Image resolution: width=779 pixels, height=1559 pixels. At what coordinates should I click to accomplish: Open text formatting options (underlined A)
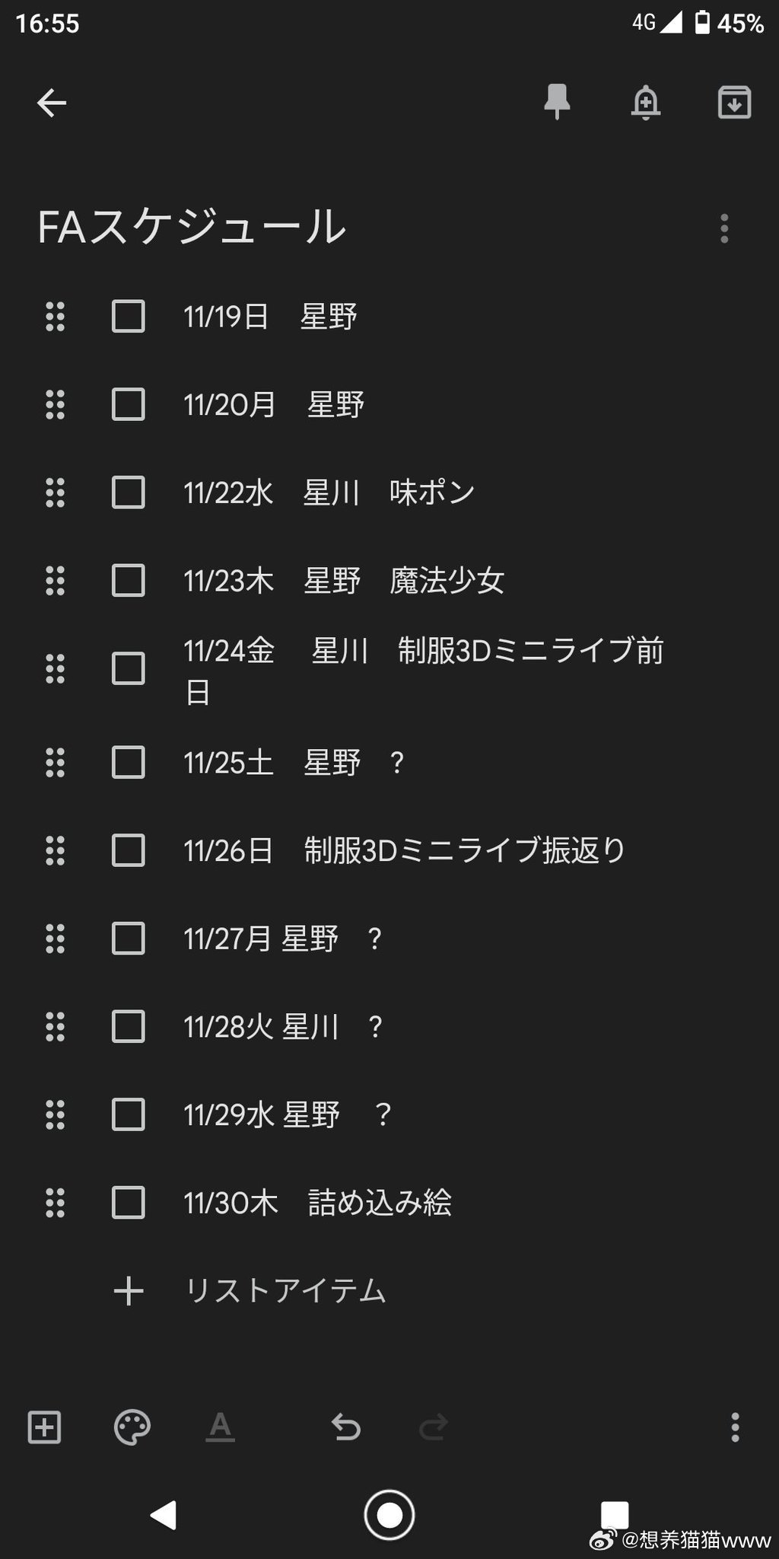coord(220,1427)
